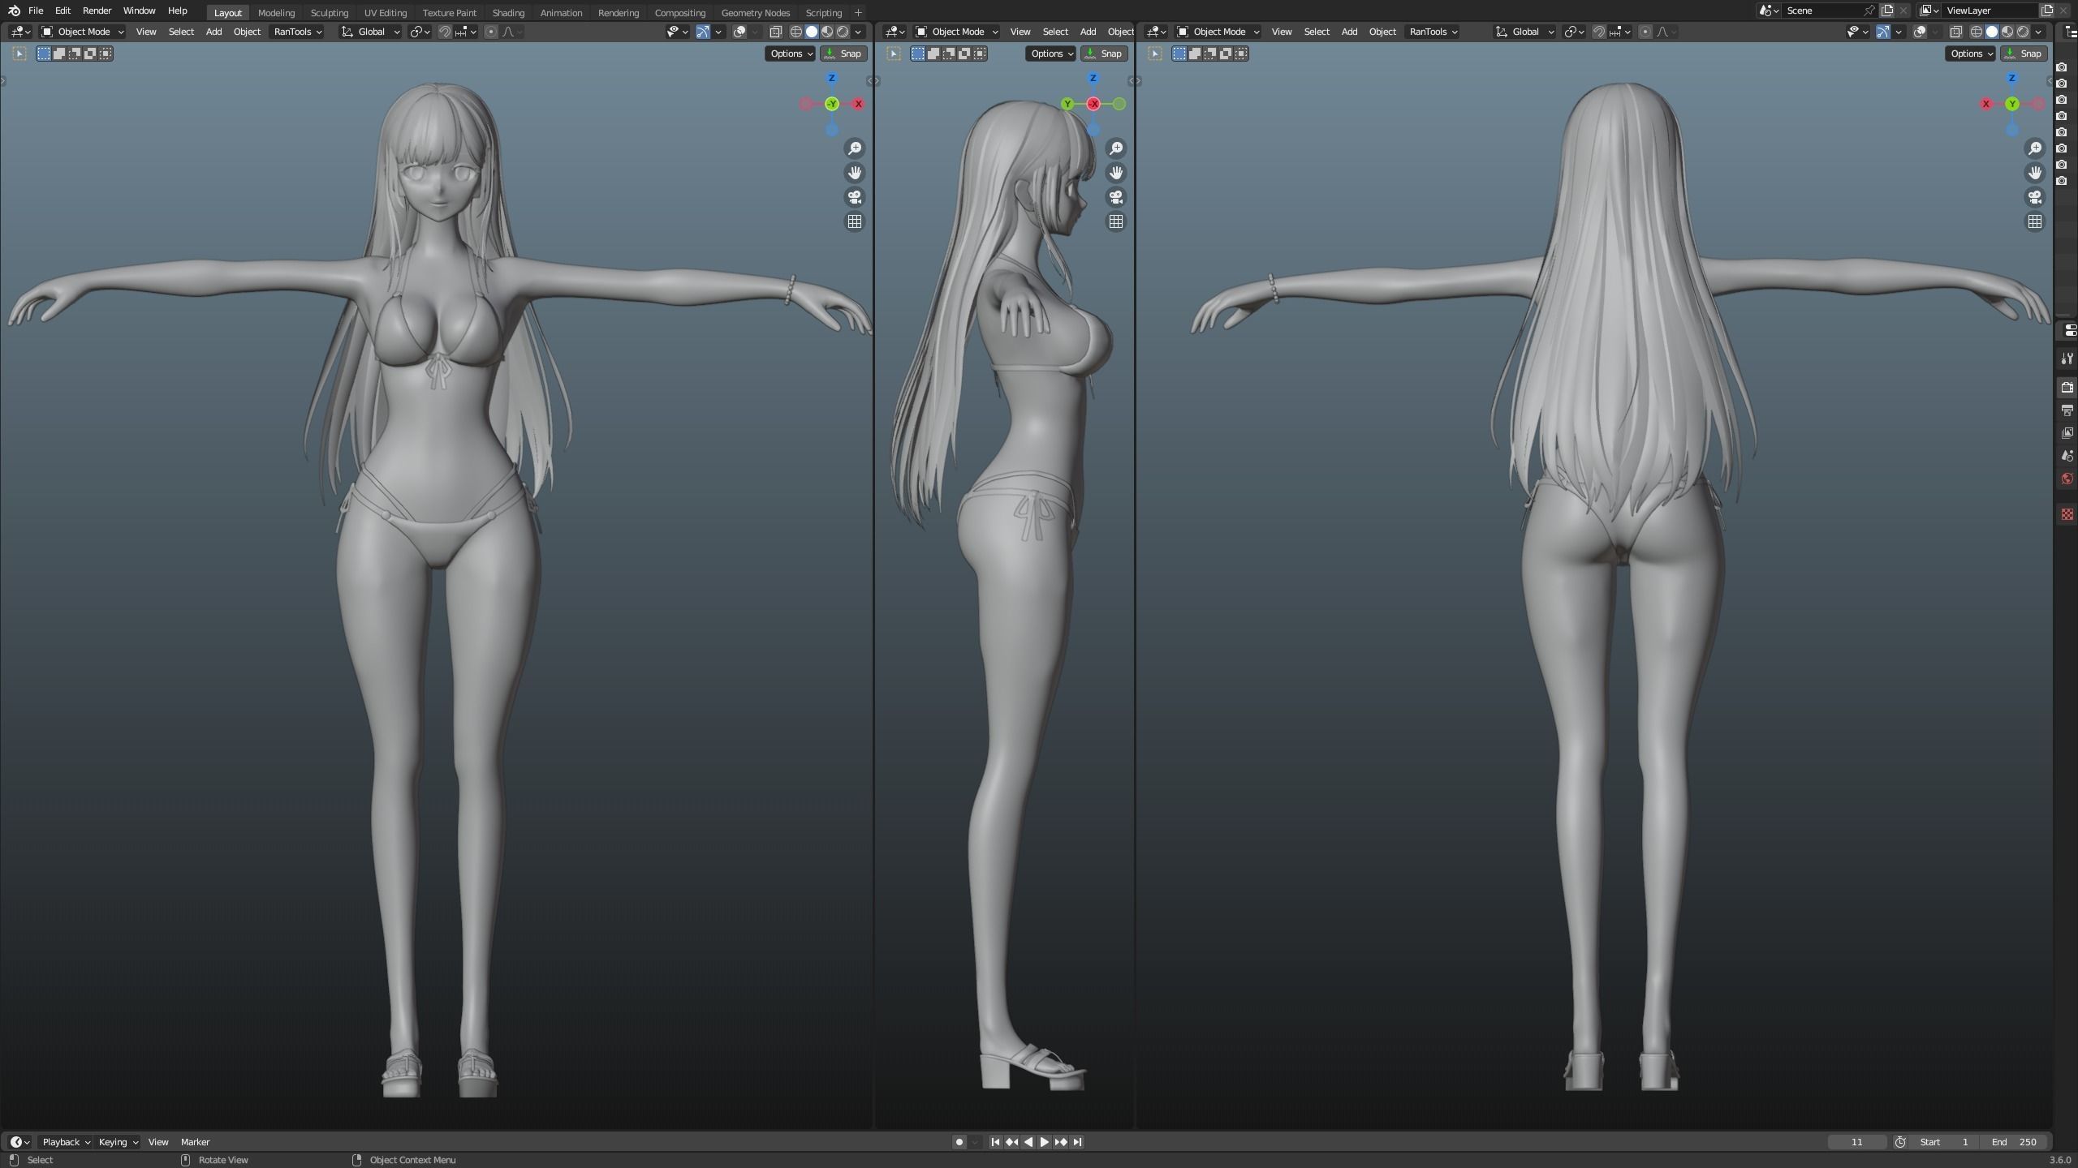Open the object visibility dropdown in right viewport
The height and width of the screenshot is (1168, 2078).
1858,32
